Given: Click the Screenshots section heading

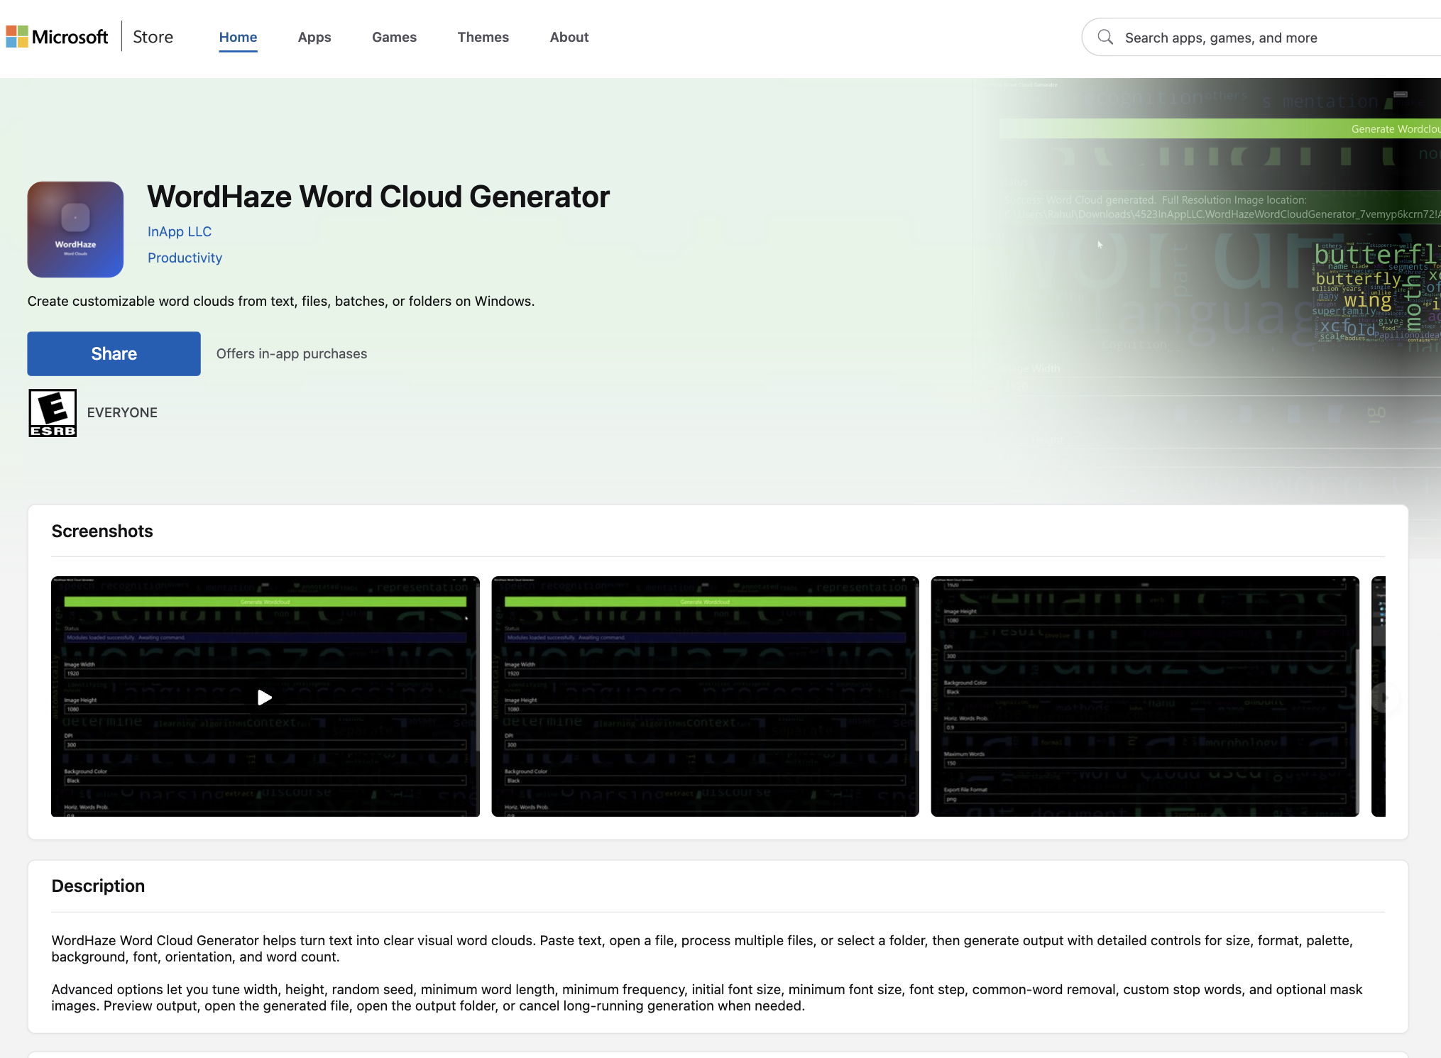Looking at the screenshot, I should 102,531.
